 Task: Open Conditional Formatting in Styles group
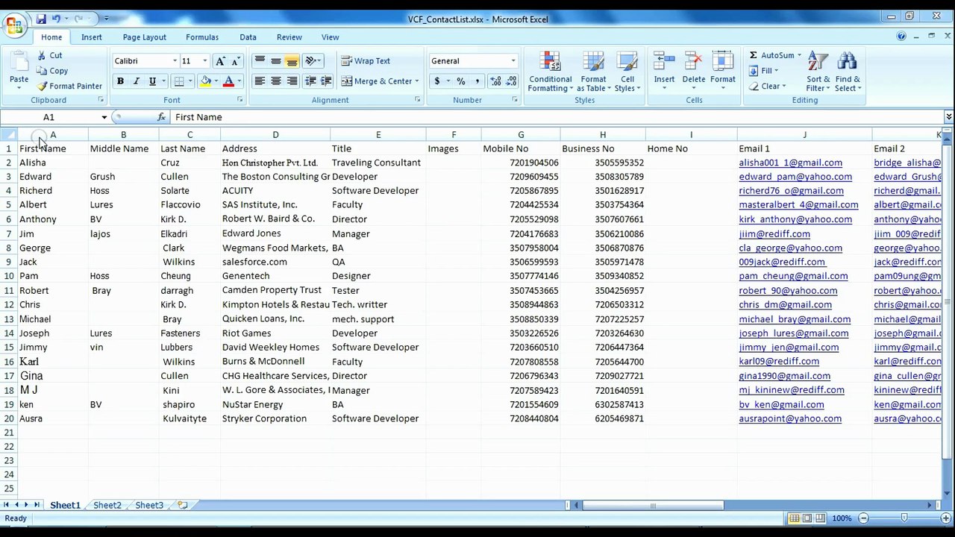550,72
